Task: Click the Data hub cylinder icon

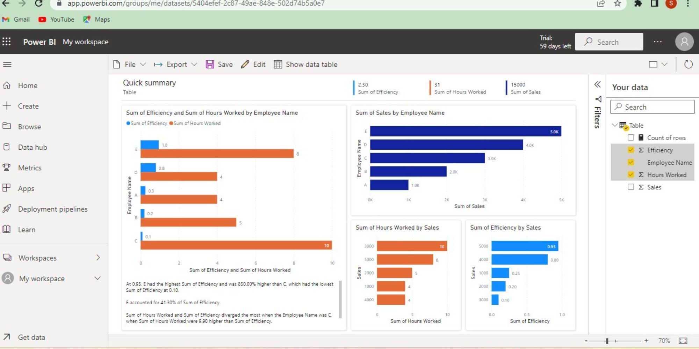Action: tap(7, 147)
